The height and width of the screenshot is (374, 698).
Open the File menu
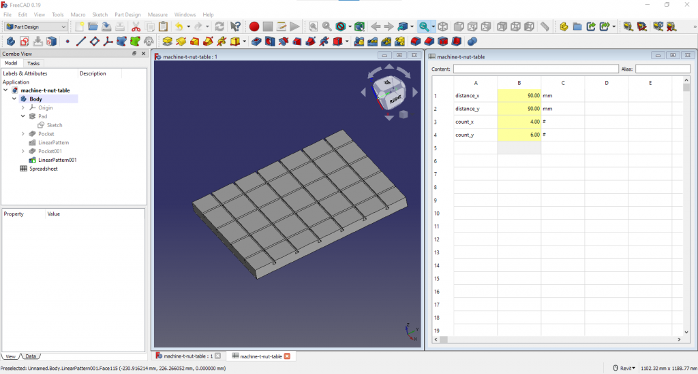tap(7, 15)
